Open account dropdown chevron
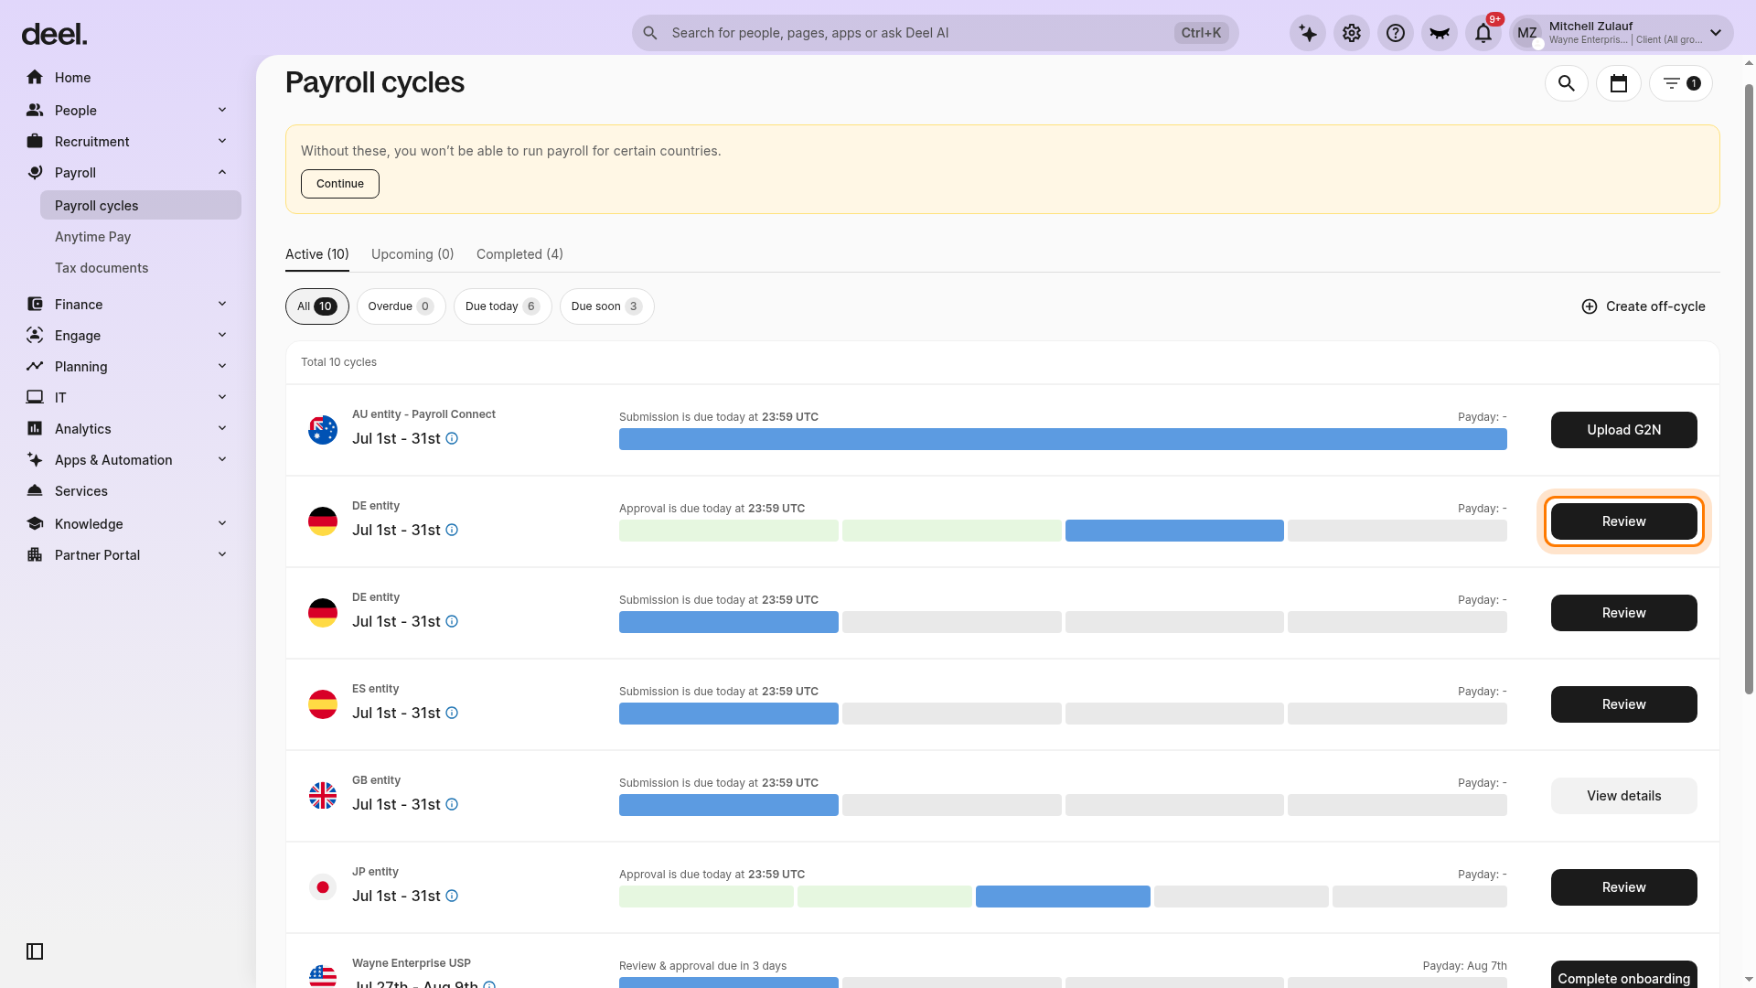 [1716, 33]
